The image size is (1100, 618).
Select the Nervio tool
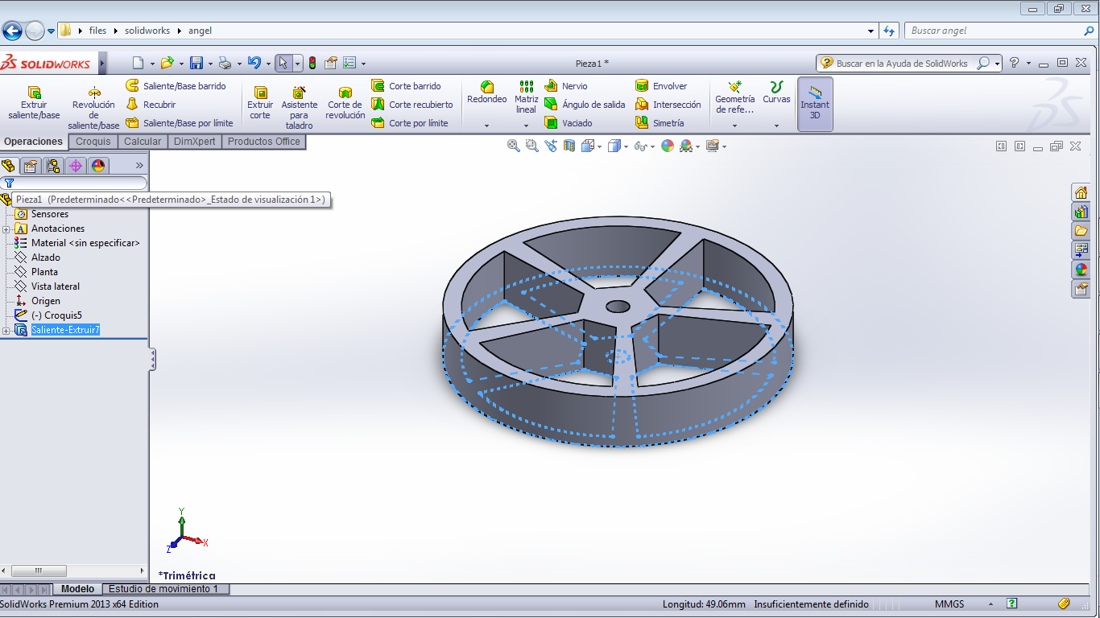pos(565,85)
